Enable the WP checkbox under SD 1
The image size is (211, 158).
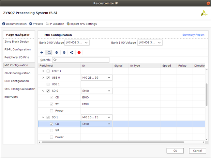click(x=51, y=130)
